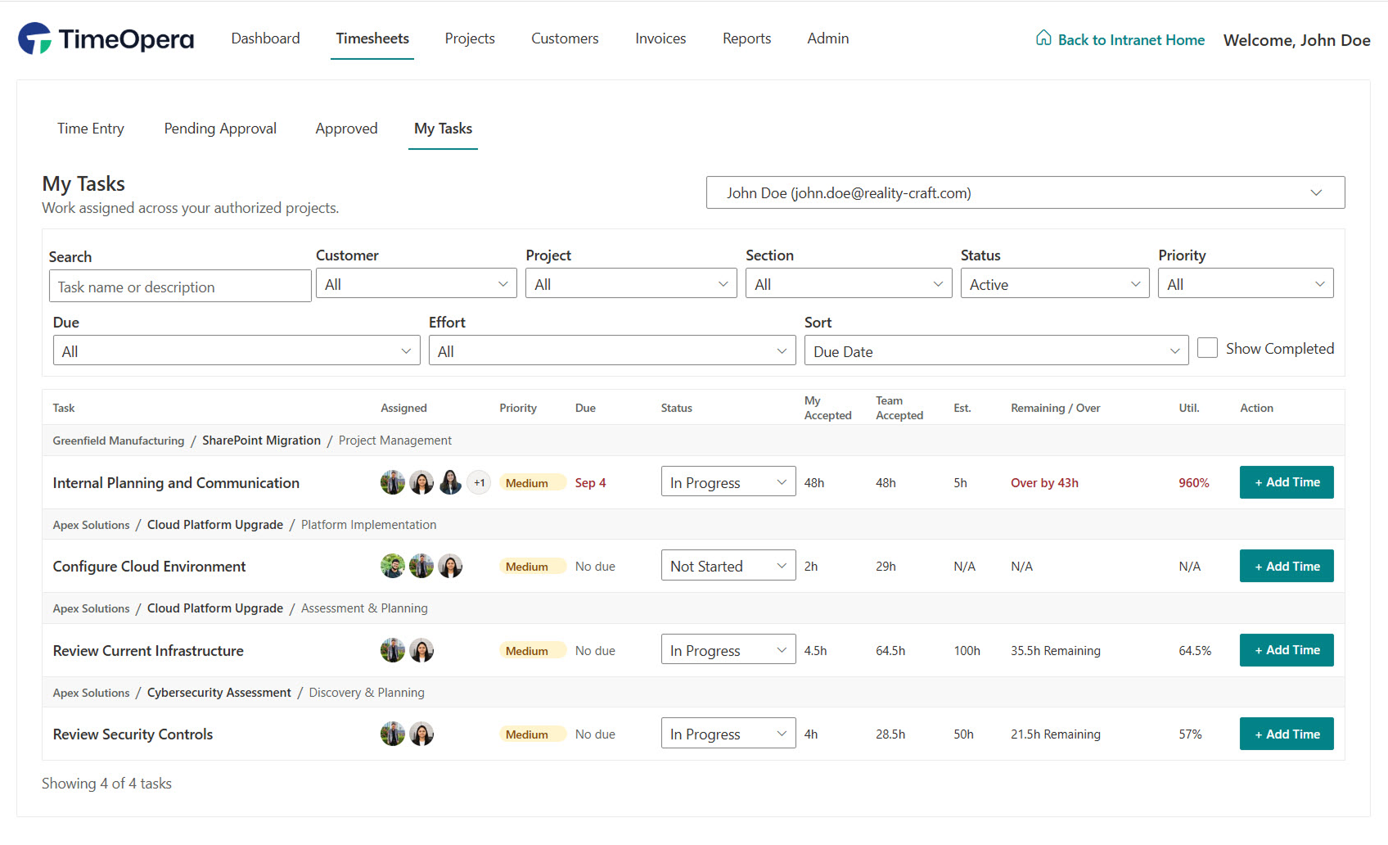This screenshot has height=845, width=1388.
Task: Click the Medium priority badge for Review Security Controls
Action: (532, 734)
